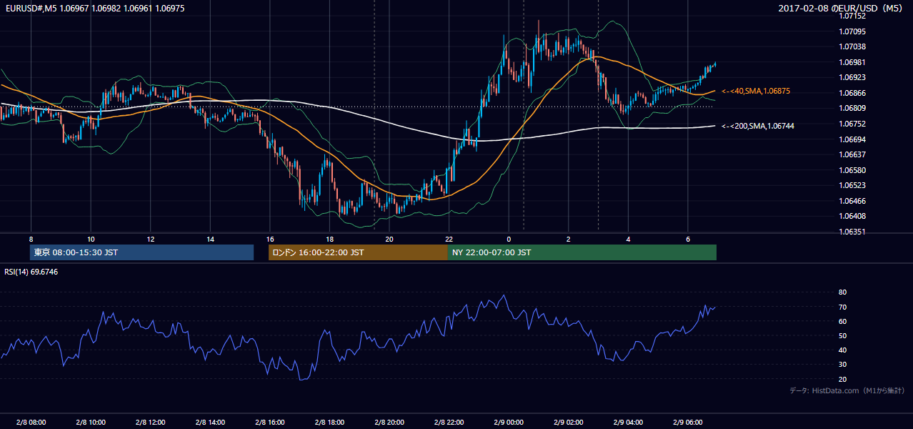Click hour marker 12 under the price chart
Screen dimensions: 913x429
click(150, 239)
